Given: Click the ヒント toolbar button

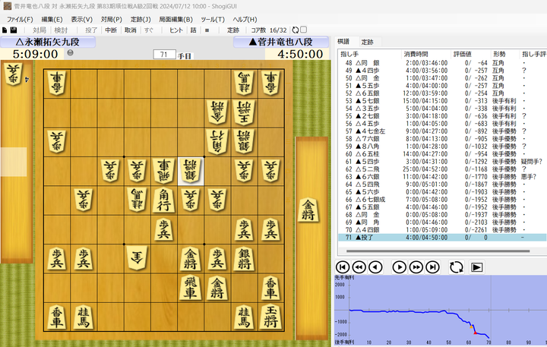Looking at the screenshot, I should click(x=176, y=30).
